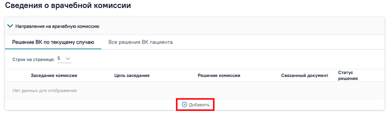389x114 pixels.
Task: Sort by Решение комиссии column header
Action: [x=219, y=76]
